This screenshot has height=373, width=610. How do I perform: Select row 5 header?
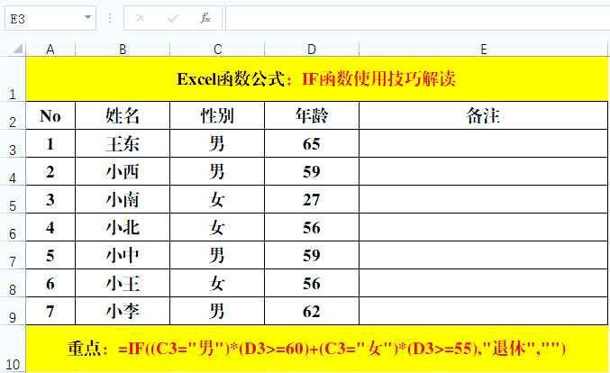coord(13,199)
